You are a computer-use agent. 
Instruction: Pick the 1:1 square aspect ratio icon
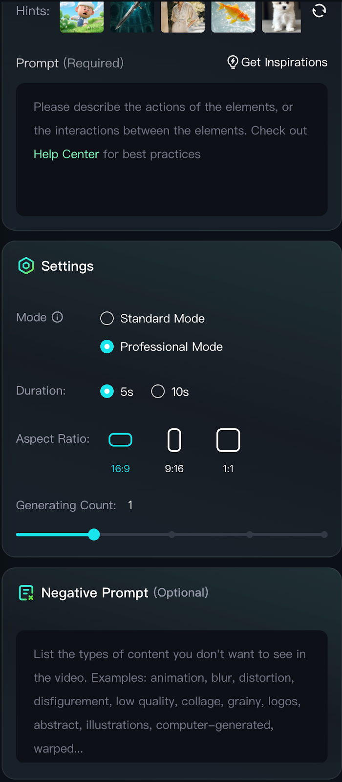click(x=228, y=440)
